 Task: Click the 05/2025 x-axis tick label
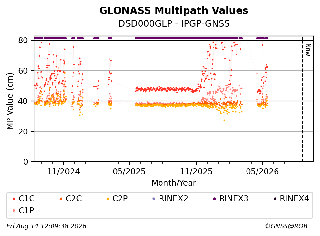[x=129, y=172]
